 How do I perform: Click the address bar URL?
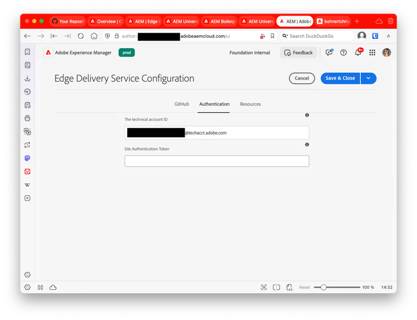click(176, 36)
